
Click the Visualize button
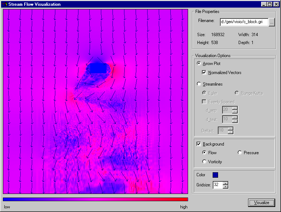click(x=261, y=203)
